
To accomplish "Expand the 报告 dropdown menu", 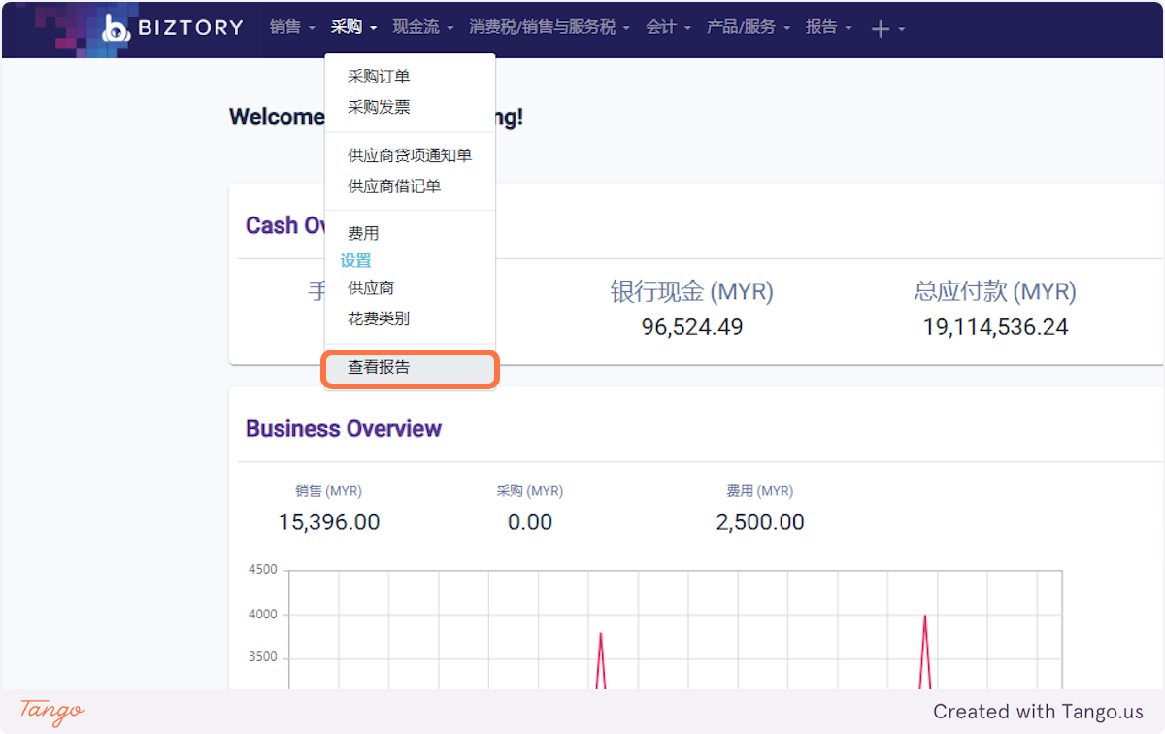I will 828,27.
